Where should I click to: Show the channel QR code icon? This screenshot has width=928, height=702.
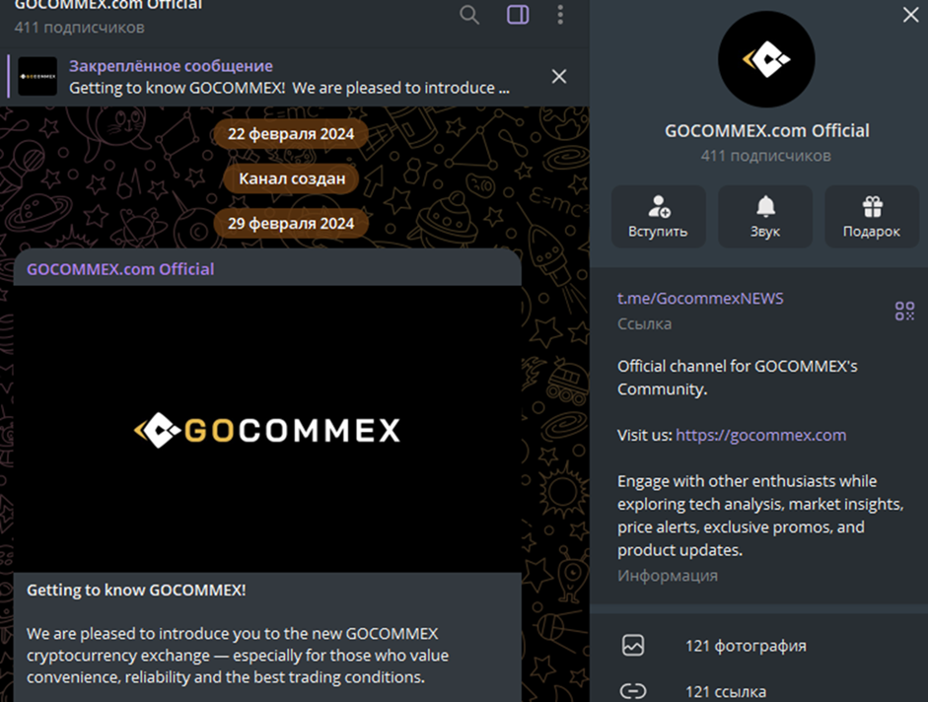(x=904, y=311)
